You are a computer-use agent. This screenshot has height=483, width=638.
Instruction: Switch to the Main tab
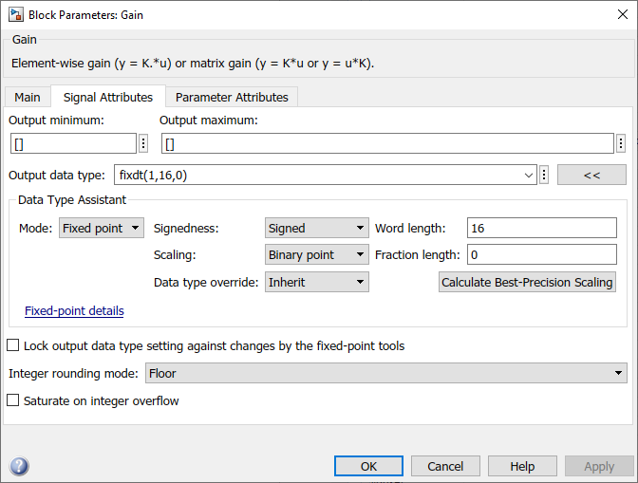[x=28, y=97]
